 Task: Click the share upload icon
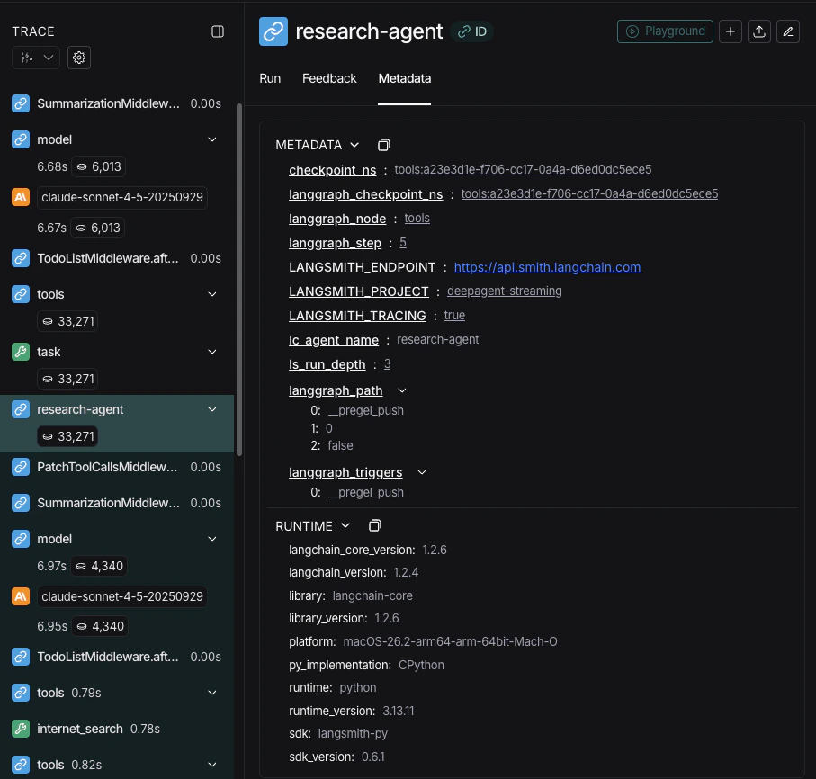pos(759,31)
